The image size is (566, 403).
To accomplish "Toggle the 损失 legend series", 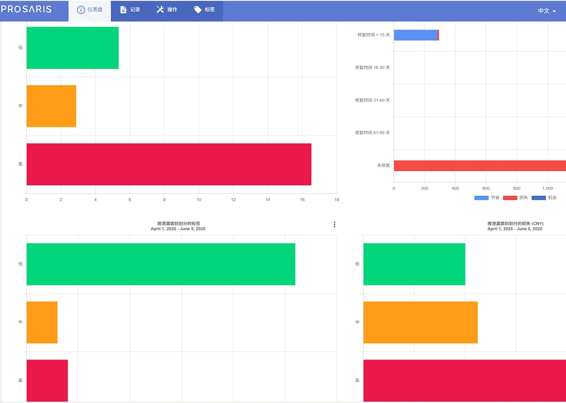I will (x=515, y=198).
